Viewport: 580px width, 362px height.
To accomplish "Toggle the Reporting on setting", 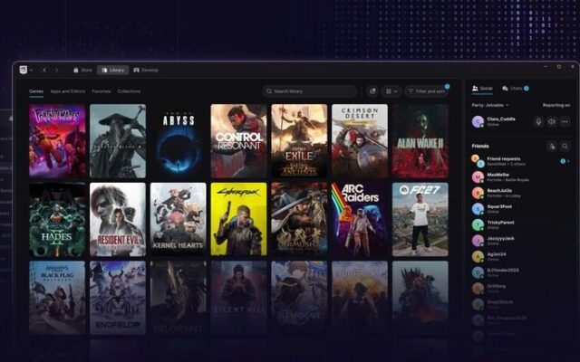I will click(x=556, y=105).
